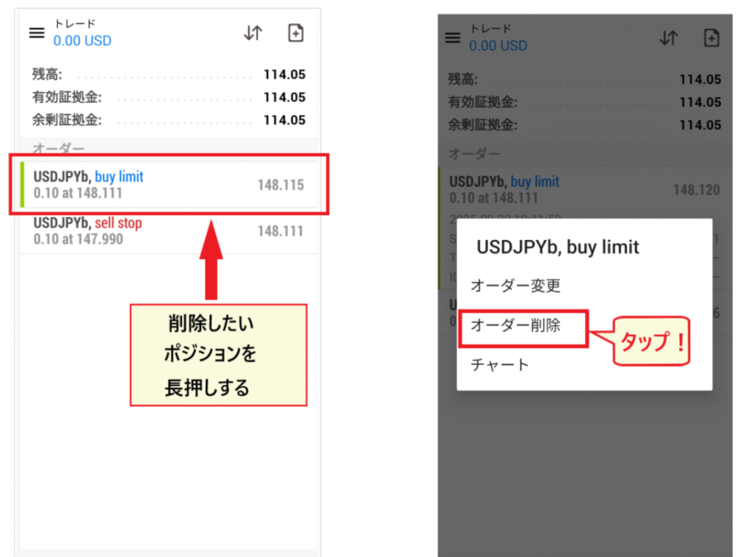Open the hamburger menu on the left phone screen
This screenshot has width=743, height=557.
point(36,33)
